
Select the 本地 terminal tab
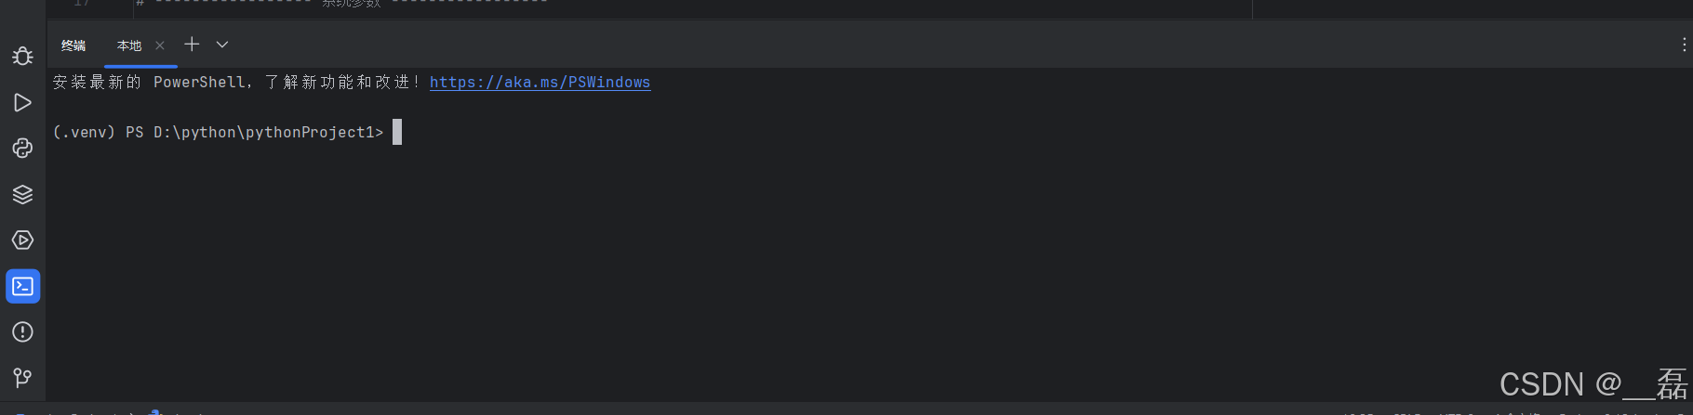(x=129, y=45)
